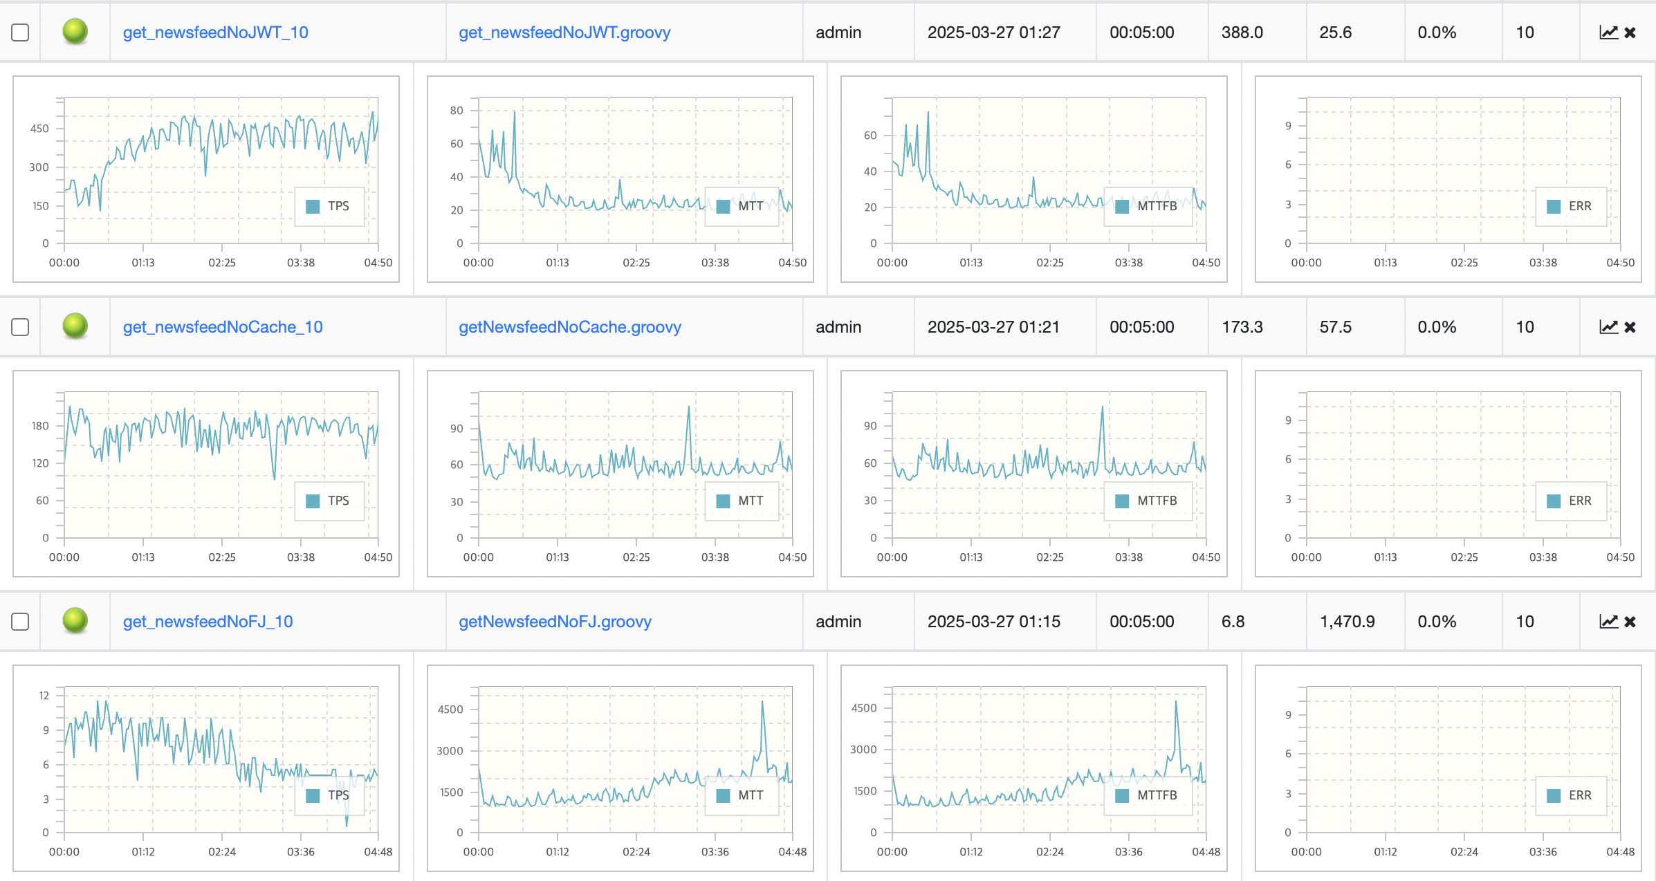
Task: Select the get_newsfeedNoCache_10 row checkbox
Action: click(x=20, y=327)
